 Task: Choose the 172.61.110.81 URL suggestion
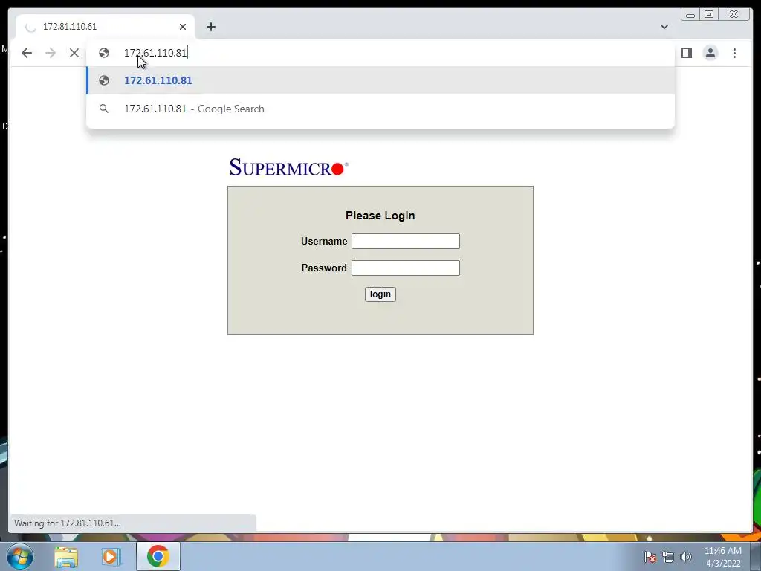point(380,80)
